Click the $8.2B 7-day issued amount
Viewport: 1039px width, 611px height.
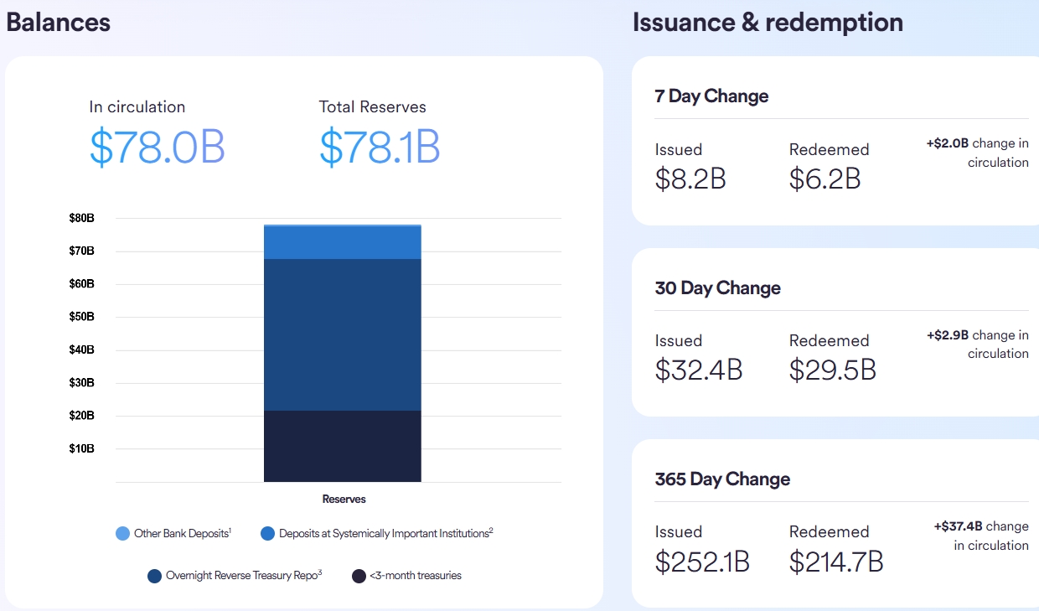click(x=690, y=179)
